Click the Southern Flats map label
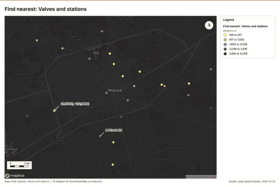 click(x=151, y=148)
